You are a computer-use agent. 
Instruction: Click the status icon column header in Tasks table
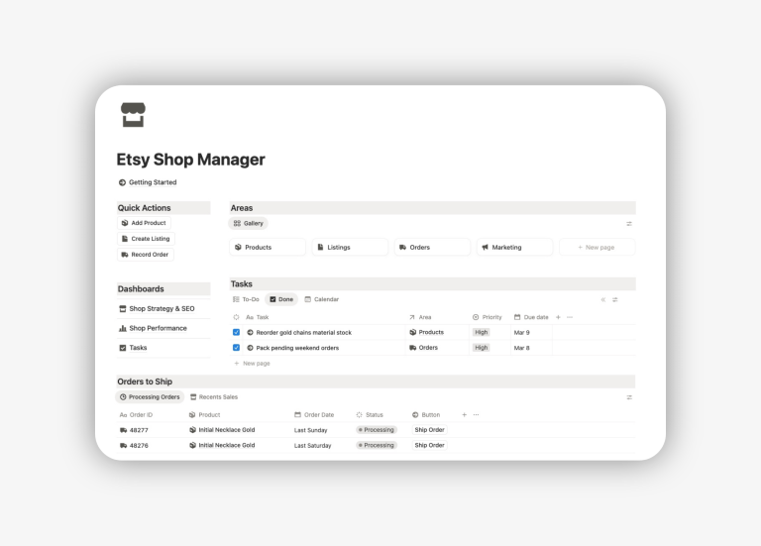tap(237, 317)
